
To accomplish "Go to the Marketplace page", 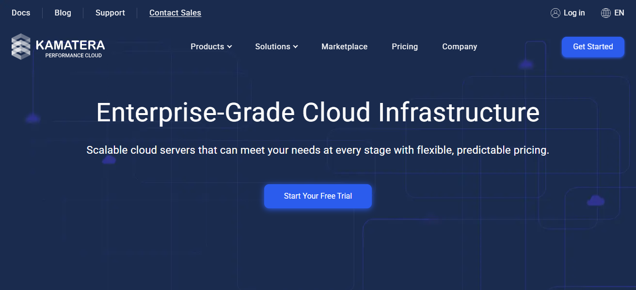I will point(344,47).
